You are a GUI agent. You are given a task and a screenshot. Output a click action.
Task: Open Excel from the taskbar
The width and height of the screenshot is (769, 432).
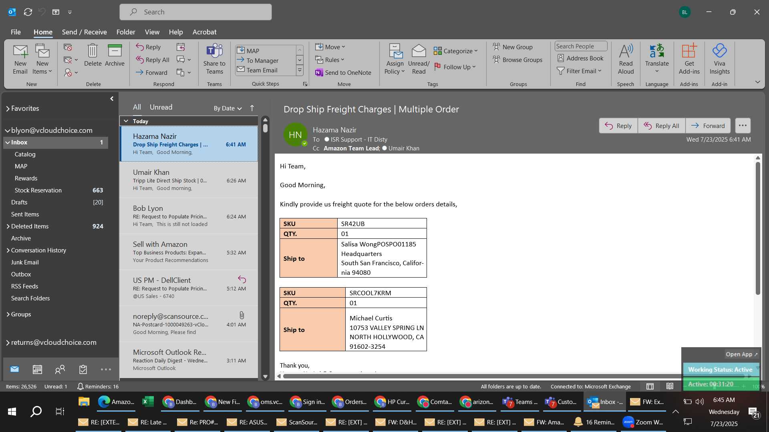(148, 402)
